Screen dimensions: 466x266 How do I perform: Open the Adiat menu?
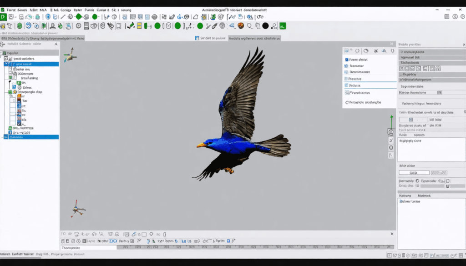click(34, 10)
